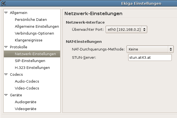
Task: Select Audio-Codecs in the sidebar
Action: [x=27, y=82]
